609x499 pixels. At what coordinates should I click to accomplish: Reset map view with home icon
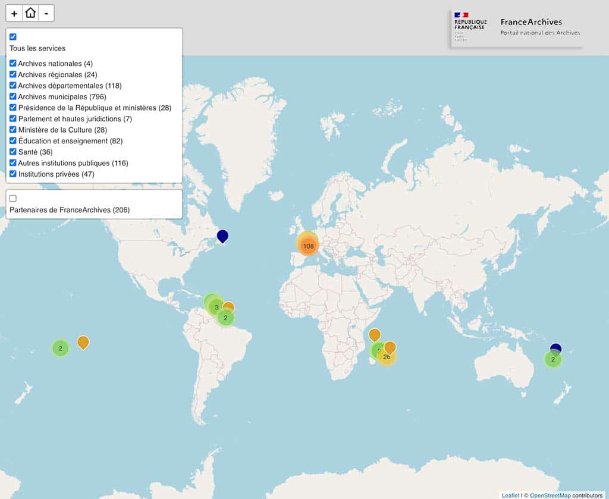(x=30, y=13)
